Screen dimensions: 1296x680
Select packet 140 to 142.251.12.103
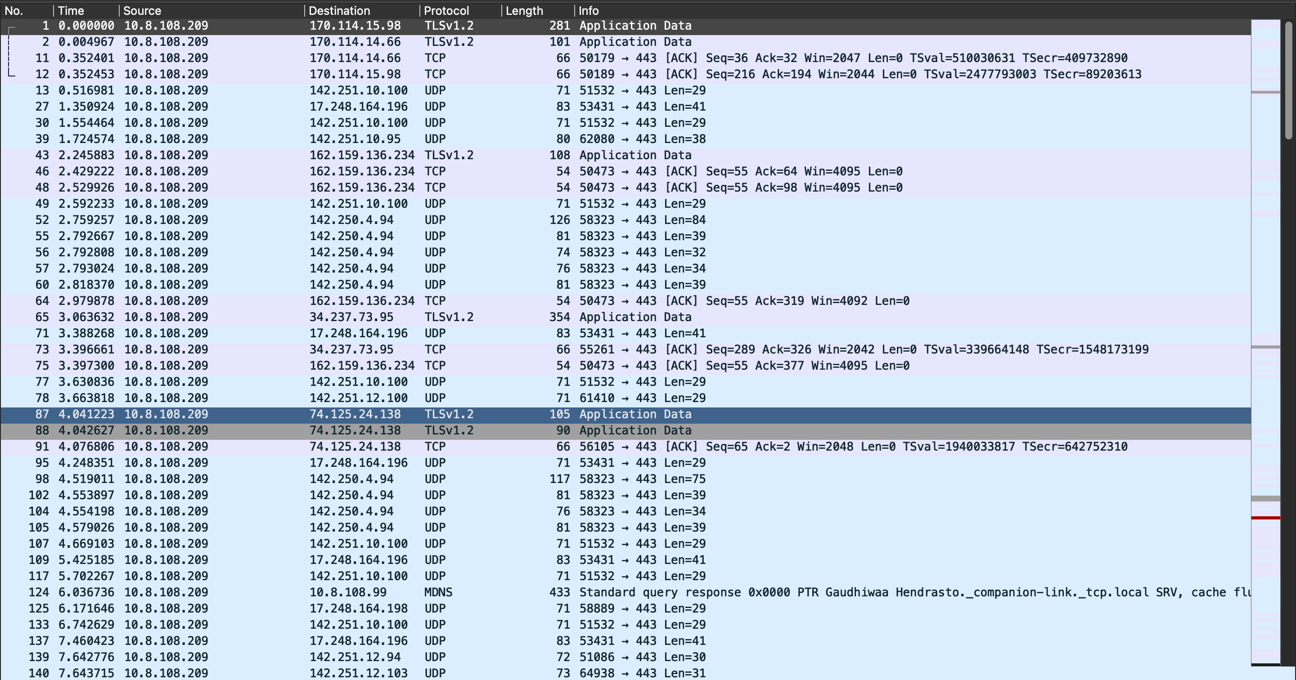coord(358,673)
